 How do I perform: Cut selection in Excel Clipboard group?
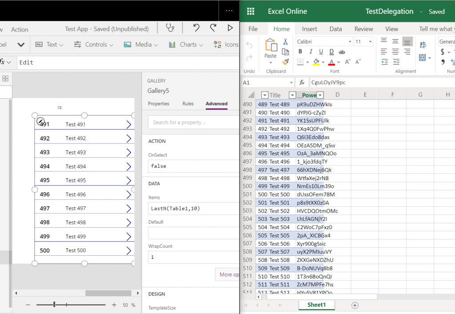pos(286,42)
